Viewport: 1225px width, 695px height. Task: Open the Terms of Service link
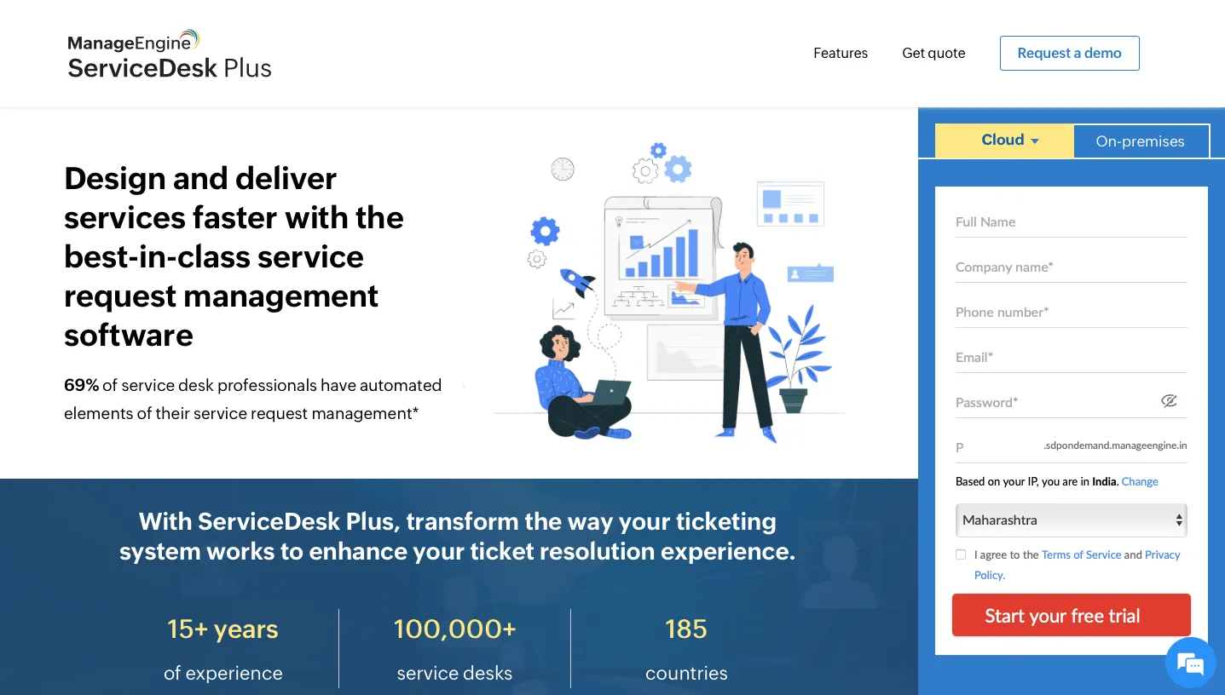coord(1081,554)
